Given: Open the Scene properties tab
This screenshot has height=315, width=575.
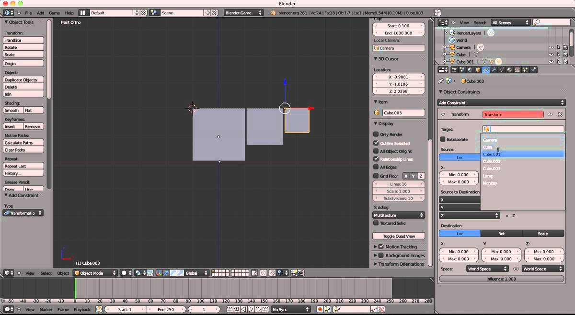Looking at the screenshot, I should (462, 69).
